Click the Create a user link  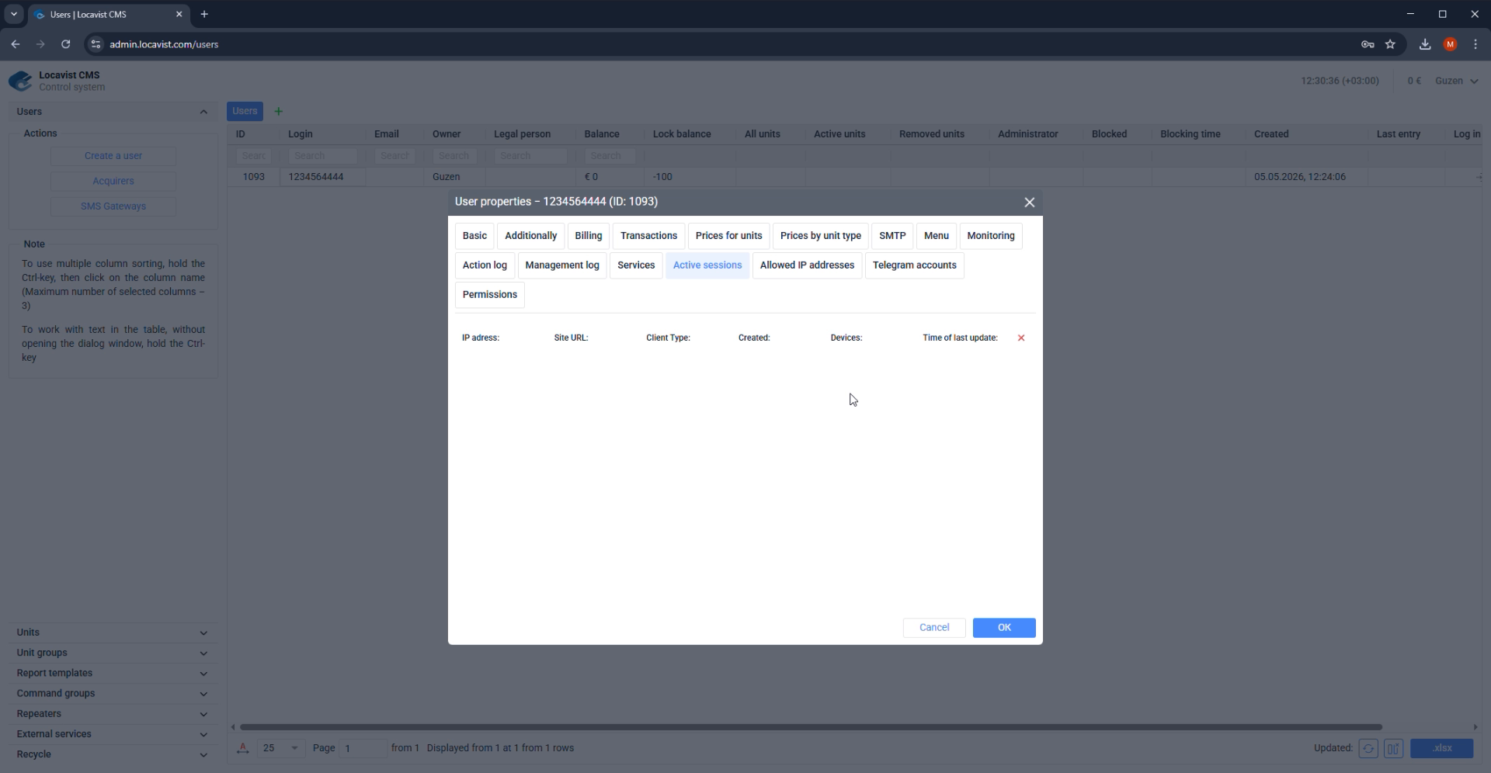pos(113,156)
